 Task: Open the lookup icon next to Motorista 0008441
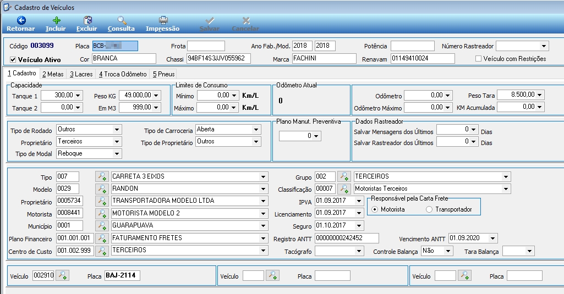click(102, 213)
